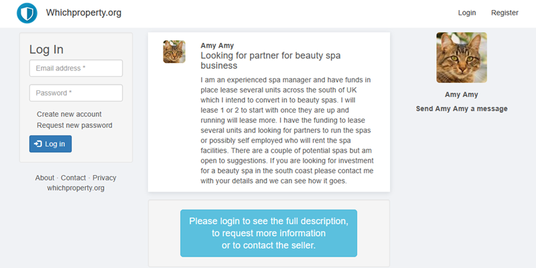The height and width of the screenshot is (268, 536).
Task: Open the Register menu item
Action: [505, 13]
